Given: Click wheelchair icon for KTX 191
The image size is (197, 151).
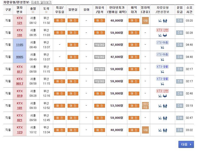Looking at the screenshot, I should tap(160, 36).
